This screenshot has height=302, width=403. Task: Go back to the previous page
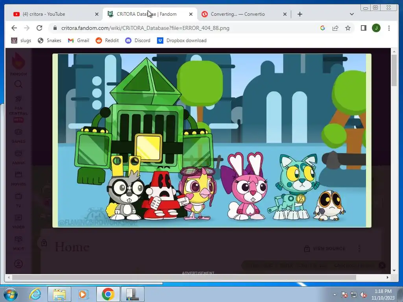[x=14, y=28]
